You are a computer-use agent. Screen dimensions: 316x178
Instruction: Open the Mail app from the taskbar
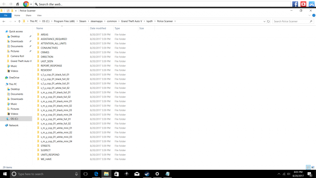point(137,174)
